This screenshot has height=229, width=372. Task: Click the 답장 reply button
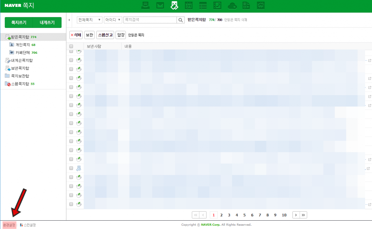pyautogui.click(x=121, y=35)
